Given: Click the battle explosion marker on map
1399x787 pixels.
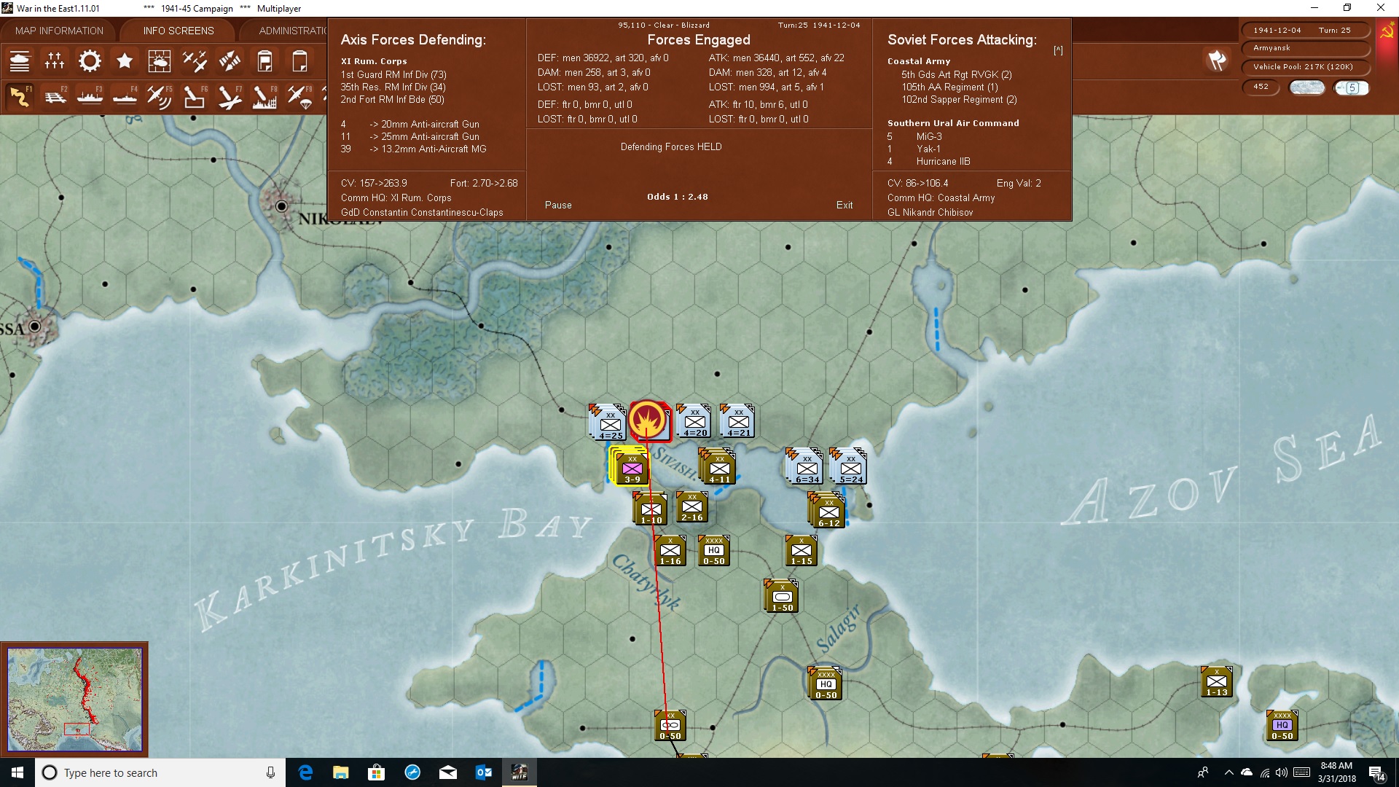Looking at the screenshot, I should click(x=648, y=420).
